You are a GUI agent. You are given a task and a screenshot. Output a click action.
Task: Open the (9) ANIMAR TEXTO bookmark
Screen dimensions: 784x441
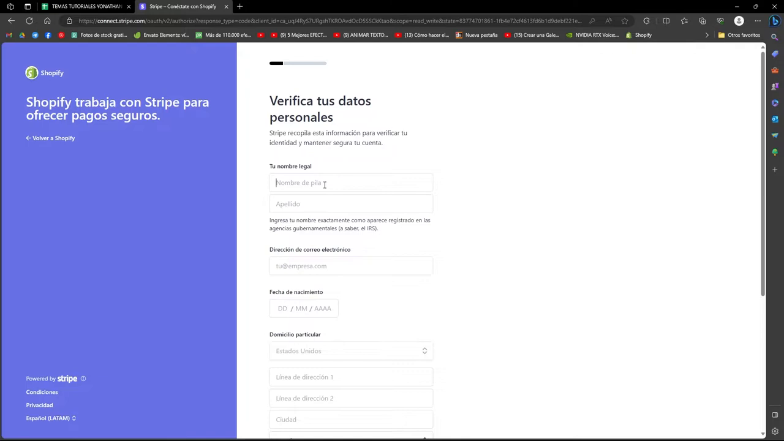(x=361, y=35)
